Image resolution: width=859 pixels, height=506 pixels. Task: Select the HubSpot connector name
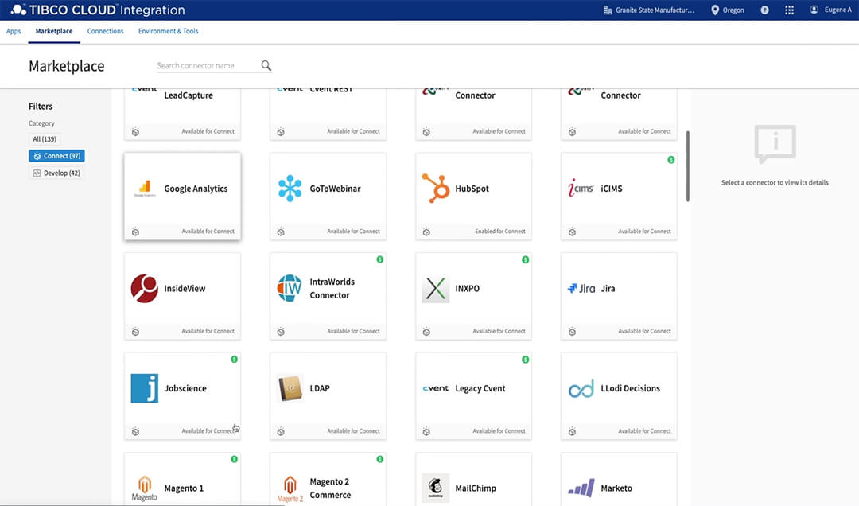point(472,189)
